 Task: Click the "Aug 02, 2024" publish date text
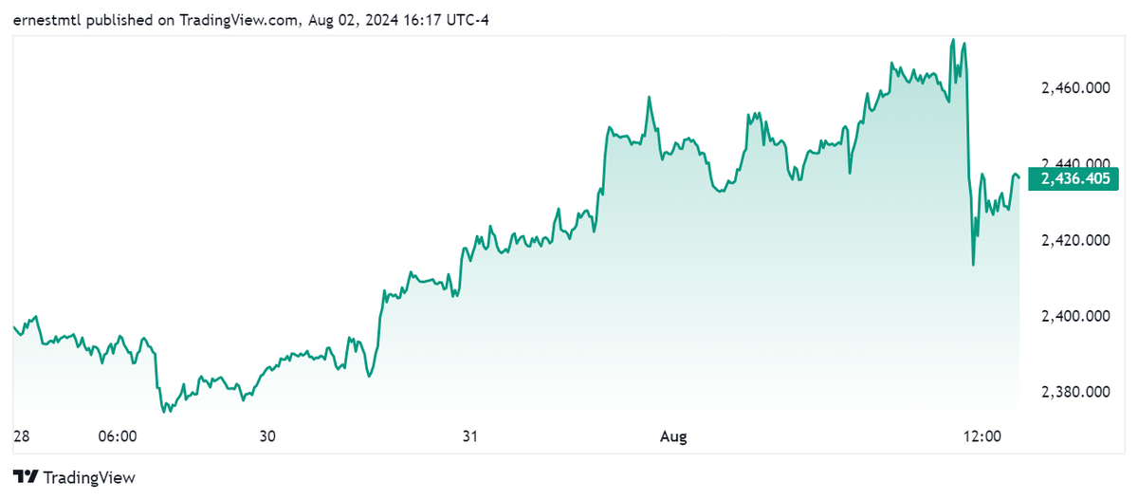pos(348,21)
